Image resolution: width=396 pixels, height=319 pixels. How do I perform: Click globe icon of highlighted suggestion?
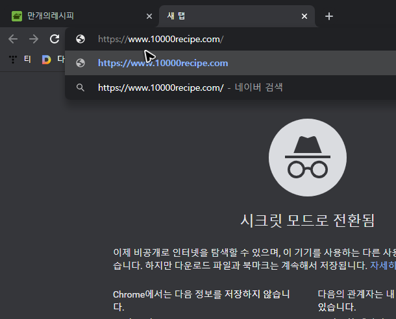tap(80, 63)
